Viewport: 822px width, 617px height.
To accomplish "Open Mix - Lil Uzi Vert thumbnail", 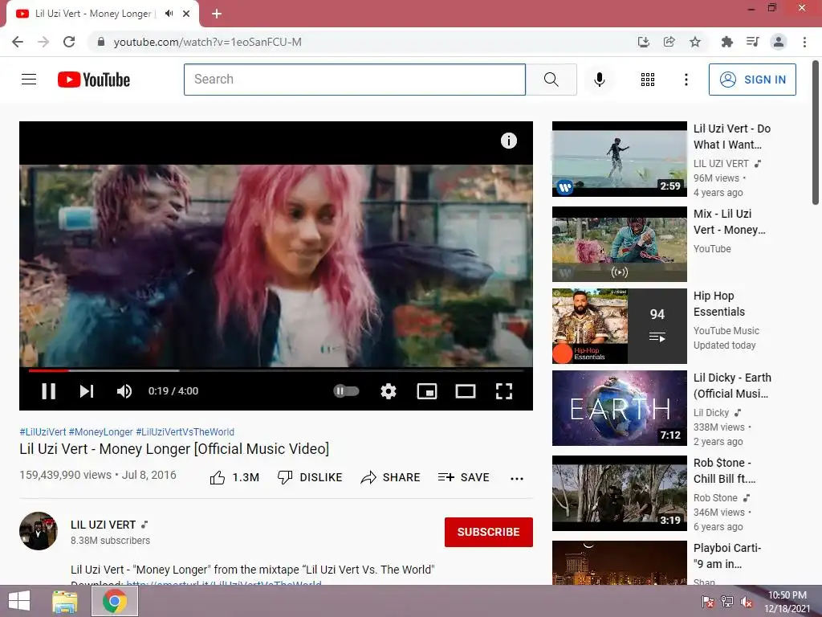I will tap(619, 244).
